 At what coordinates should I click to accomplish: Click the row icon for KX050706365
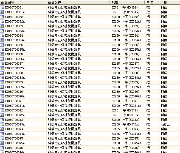coord(2,45)
